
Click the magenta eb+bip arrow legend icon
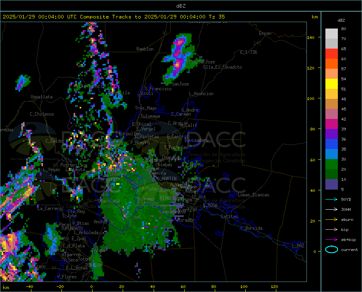[331, 239]
